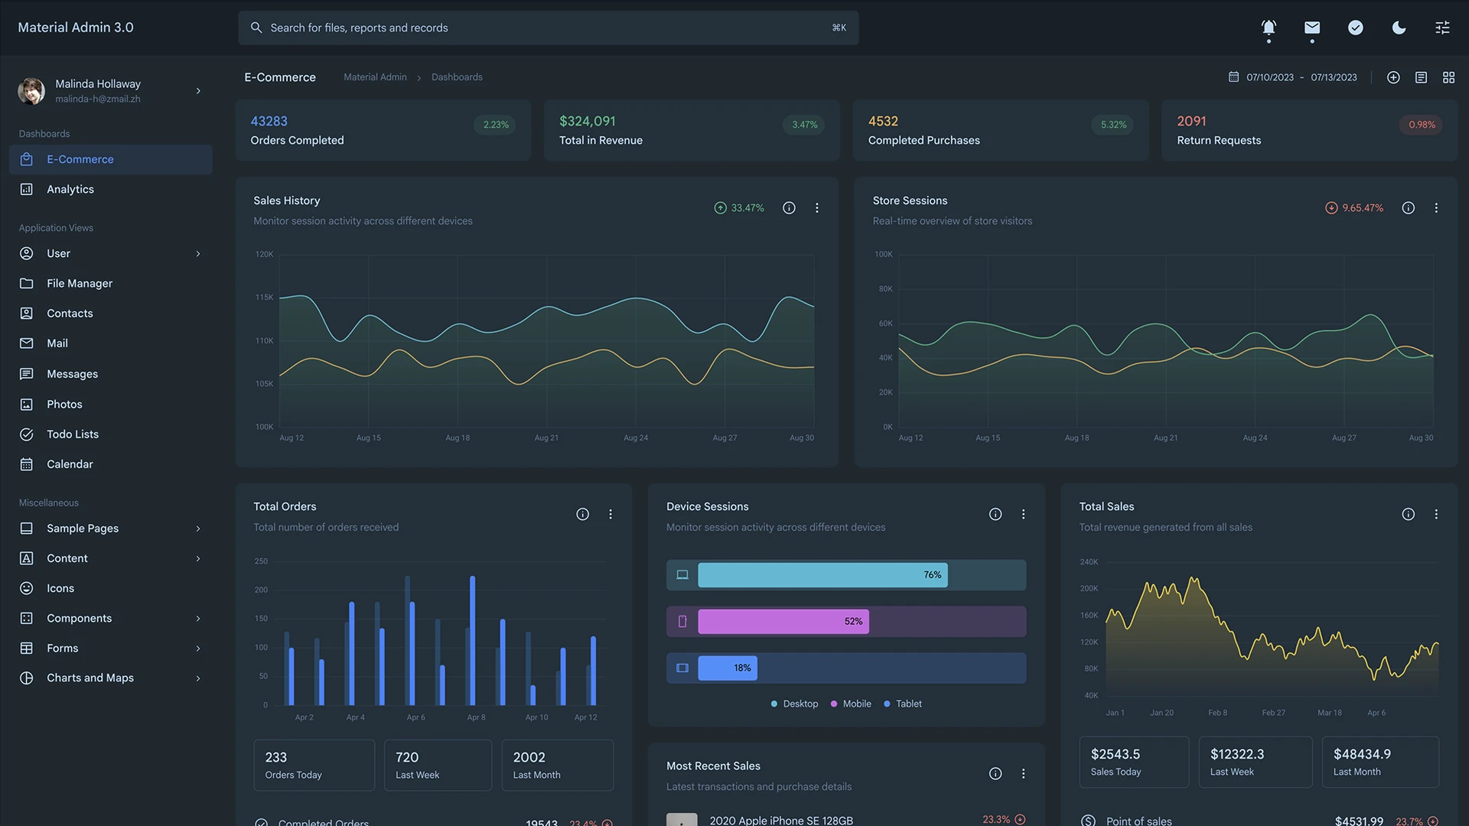Open info icon on Device Sessions card
The width and height of the screenshot is (1469, 826).
pyautogui.click(x=995, y=514)
